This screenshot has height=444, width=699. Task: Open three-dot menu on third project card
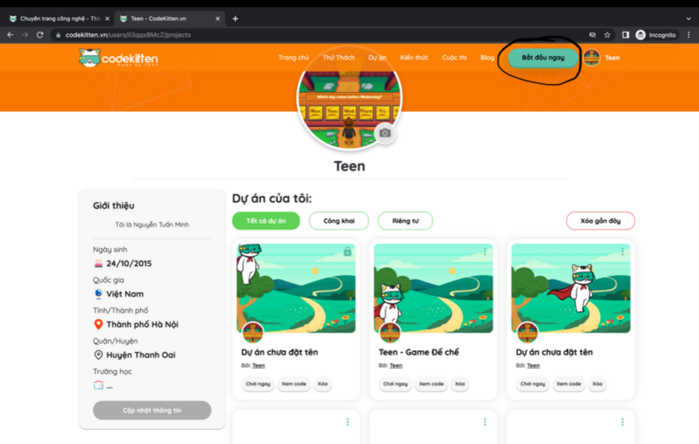pos(622,251)
